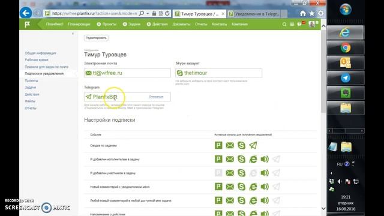Click email icon in «Я добавлен участником в задачу» row
Screen dimensions: 384x216
(230, 173)
